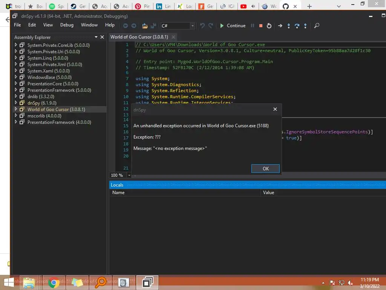Select World of Goo Cursor (3.0.8.1) in tree

[56, 109]
